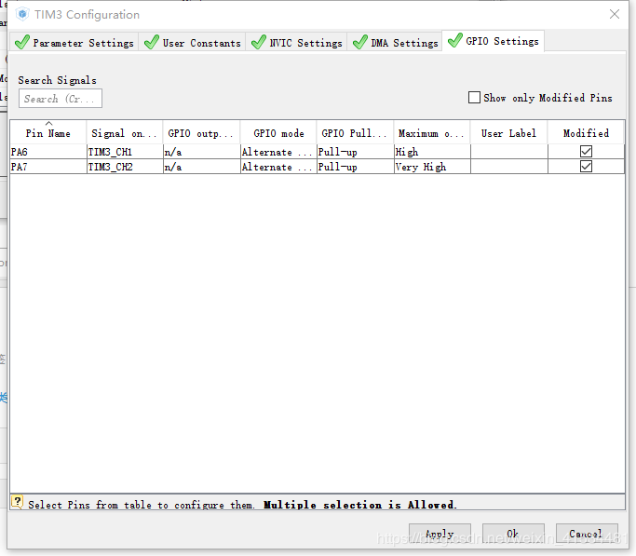
Task: Click n/a output cell in PA6 row
Action: click(201, 152)
